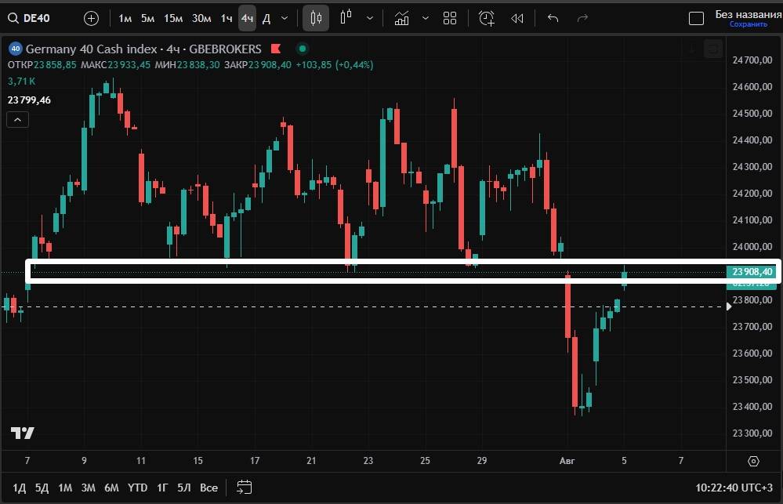The image size is (783, 504).
Task: Open the go-to-date calendar icon
Action: coord(244,488)
